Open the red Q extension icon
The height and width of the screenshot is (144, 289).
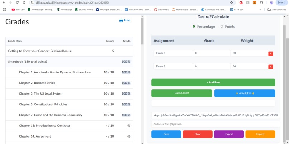[241, 3]
